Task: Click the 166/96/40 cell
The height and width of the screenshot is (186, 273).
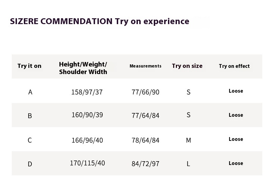Action: point(87,140)
